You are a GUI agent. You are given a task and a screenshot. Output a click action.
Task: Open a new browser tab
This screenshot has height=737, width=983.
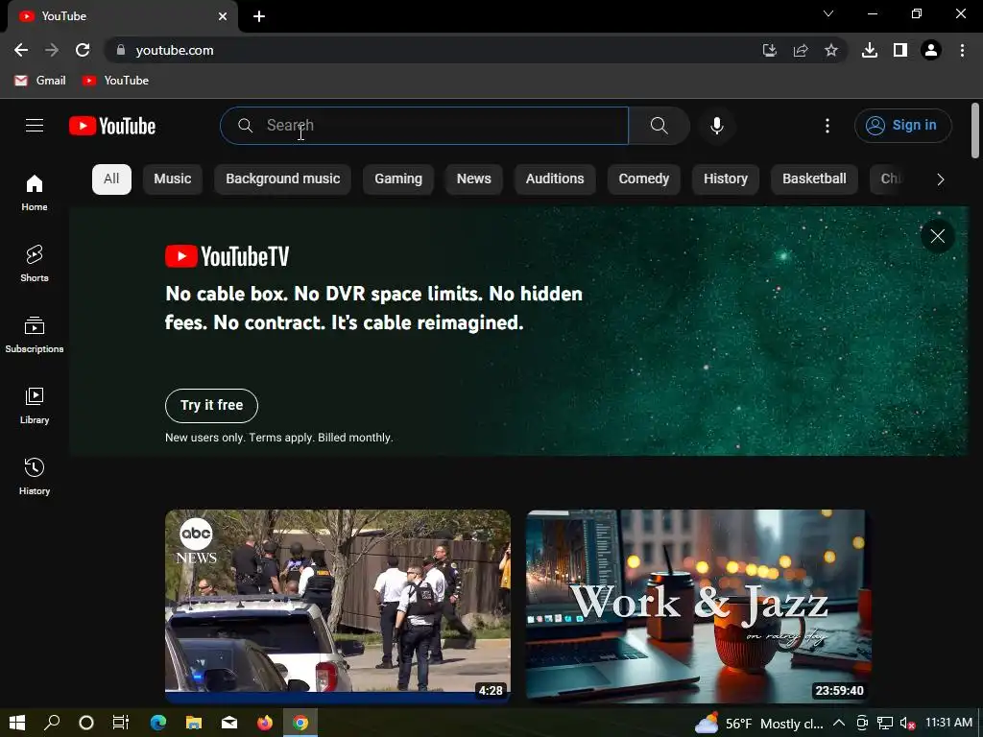tap(259, 16)
